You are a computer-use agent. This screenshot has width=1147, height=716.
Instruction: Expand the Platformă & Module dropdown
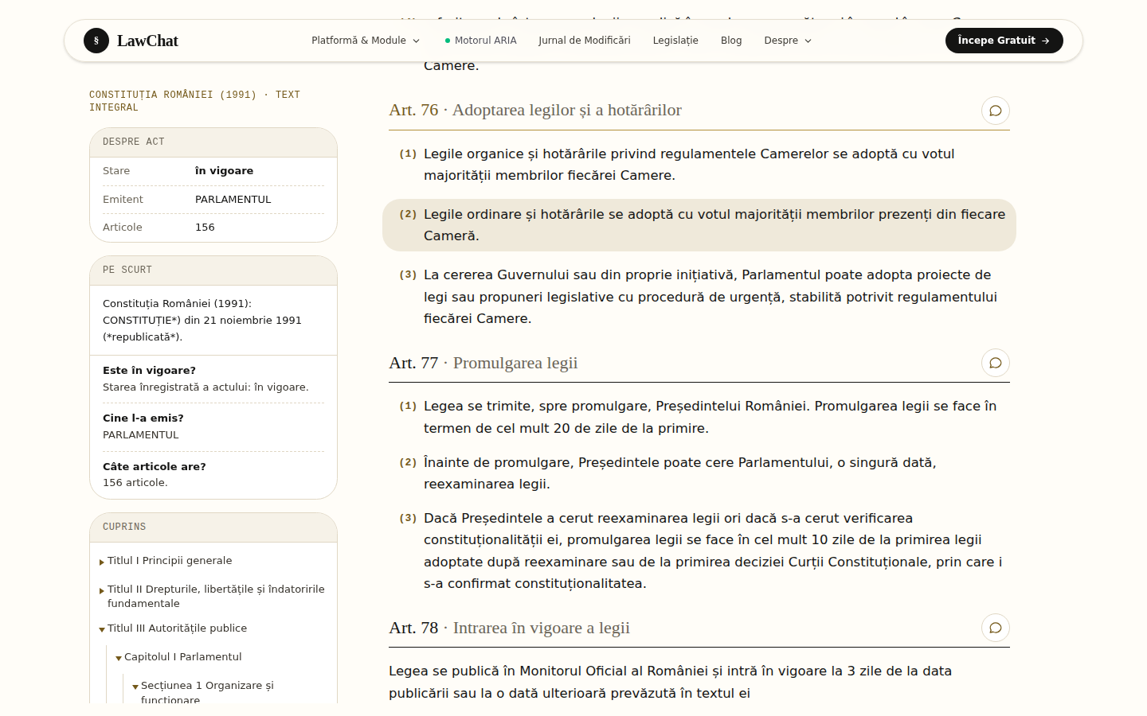coord(366,41)
